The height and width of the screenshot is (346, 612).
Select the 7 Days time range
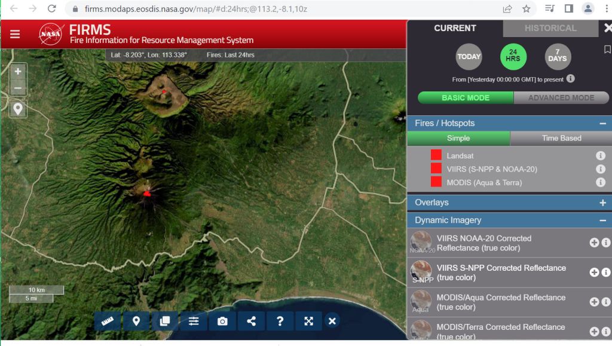557,57
